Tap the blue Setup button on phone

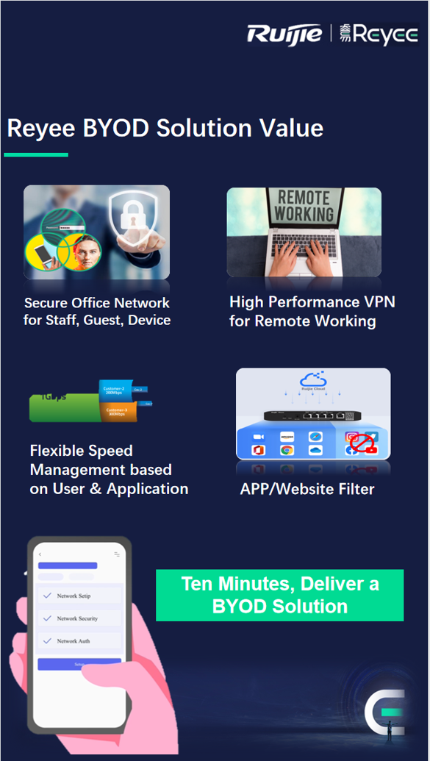tap(79, 664)
